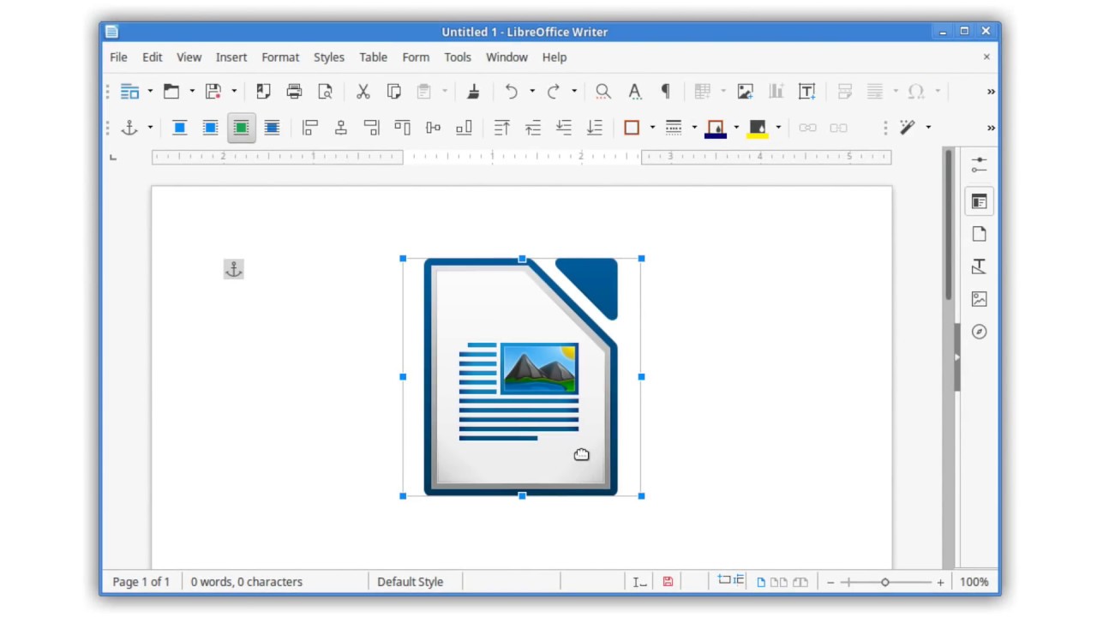Click the anchor icon on the image toolbar
Screen dimensions: 1097x617
pyautogui.click(x=128, y=128)
